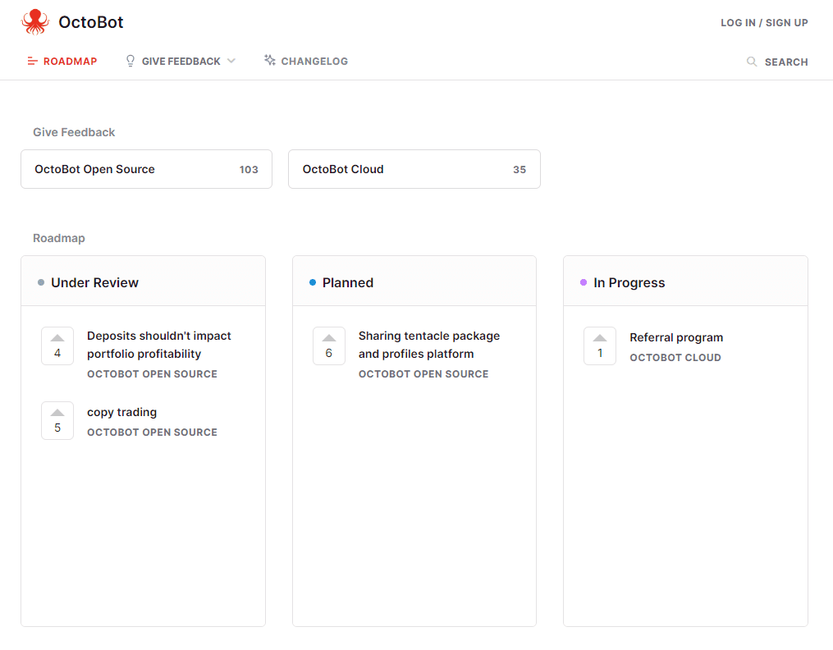Click the Roadmap section heading
Screen dimensions: 833x650
click(x=59, y=238)
